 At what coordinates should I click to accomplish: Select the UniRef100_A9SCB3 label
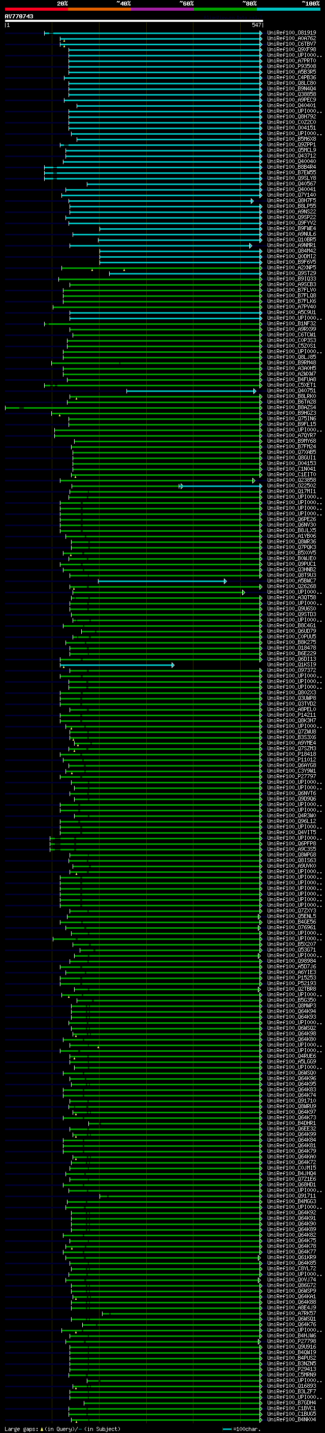(x=291, y=284)
